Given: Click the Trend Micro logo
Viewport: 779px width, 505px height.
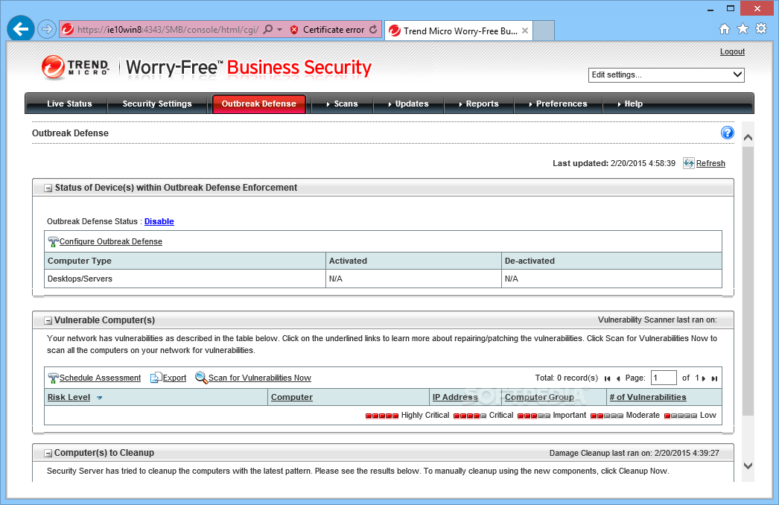Looking at the screenshot, I should click(75, 67).
